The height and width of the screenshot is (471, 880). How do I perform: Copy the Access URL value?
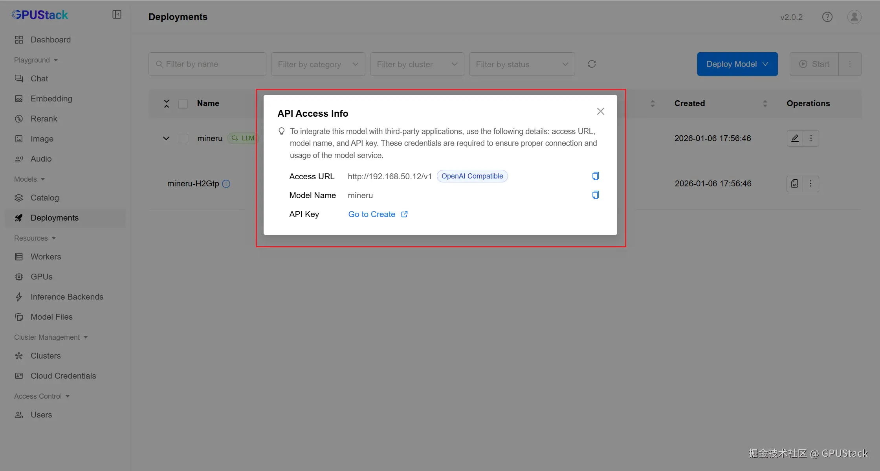click(596, 176)
